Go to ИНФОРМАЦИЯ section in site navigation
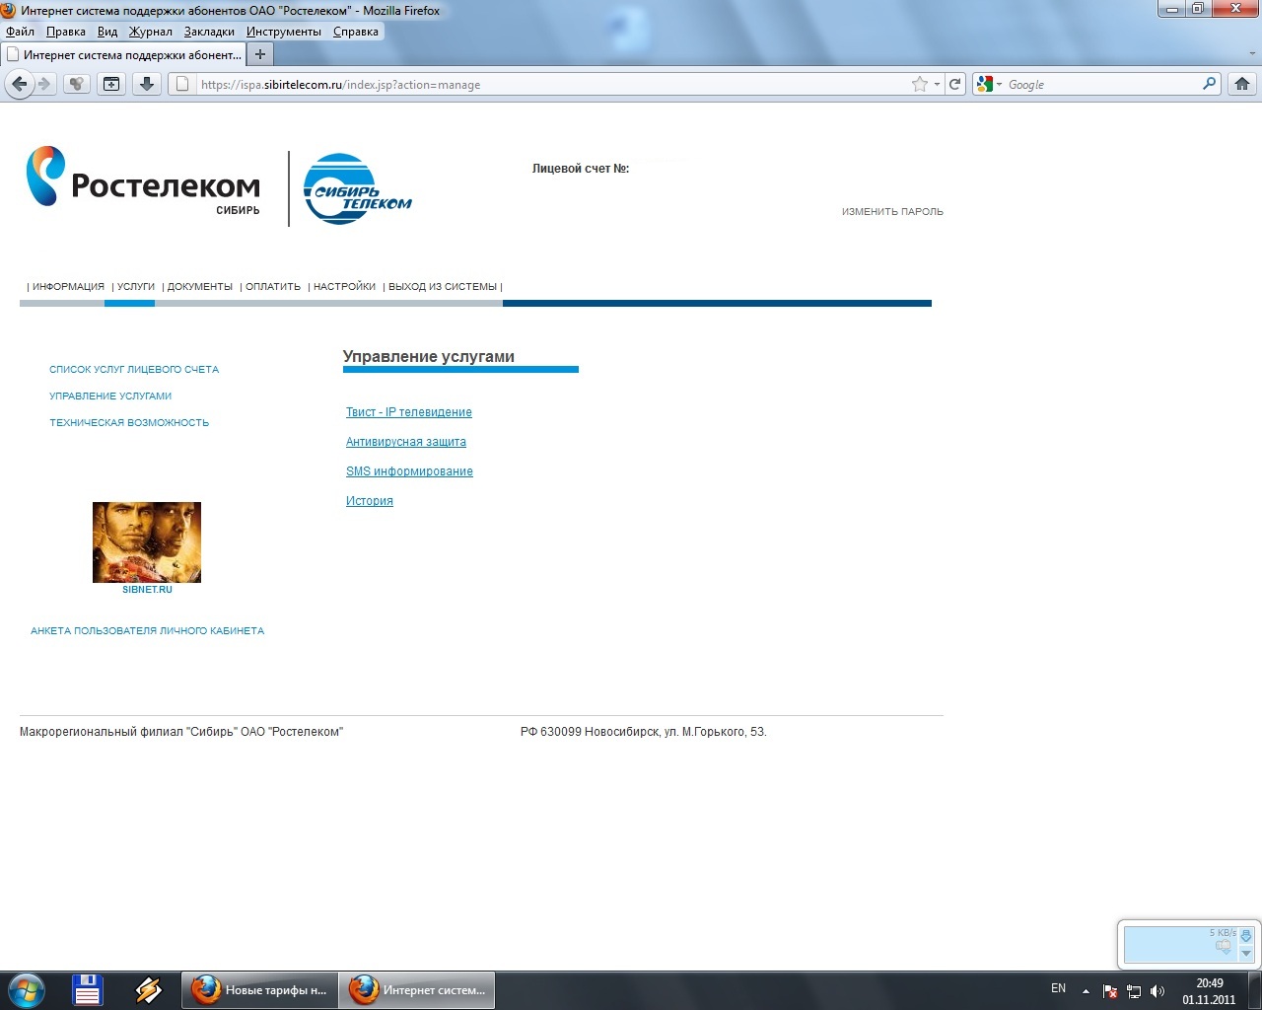 tap(68, 287)
